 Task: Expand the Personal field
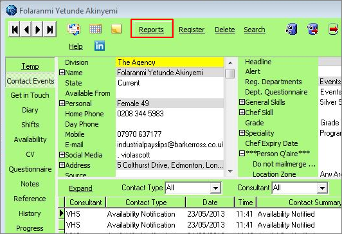62,103
